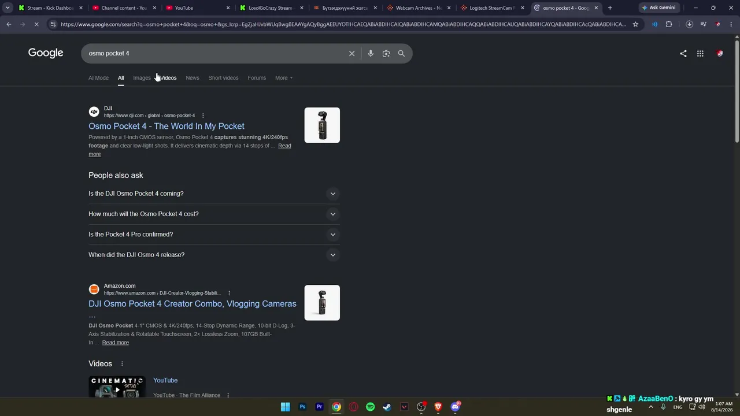Select the Images search tab
This screenshot has width=740, height=416.
[142, 78]
